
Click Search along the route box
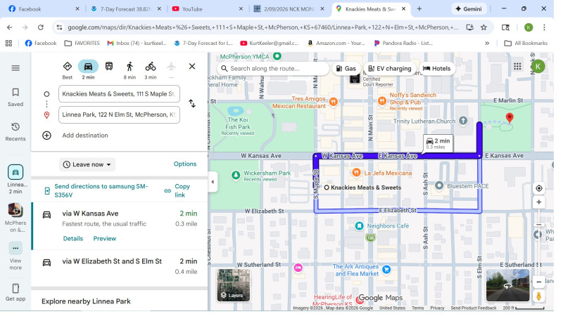273,68
